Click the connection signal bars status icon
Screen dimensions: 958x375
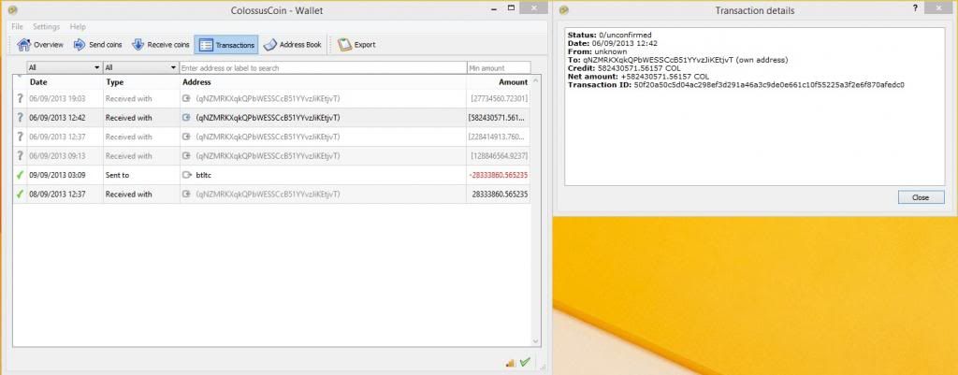(511, 363)
